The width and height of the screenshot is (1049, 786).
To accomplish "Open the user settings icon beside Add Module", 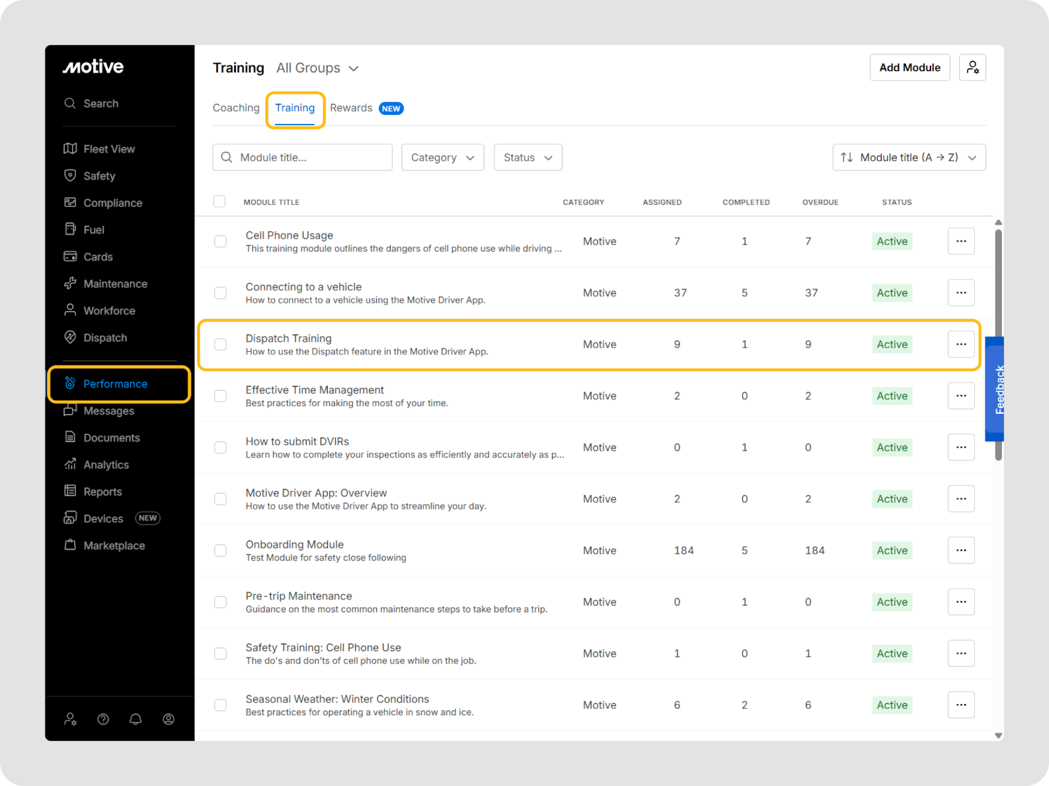I will pos(972,67).
